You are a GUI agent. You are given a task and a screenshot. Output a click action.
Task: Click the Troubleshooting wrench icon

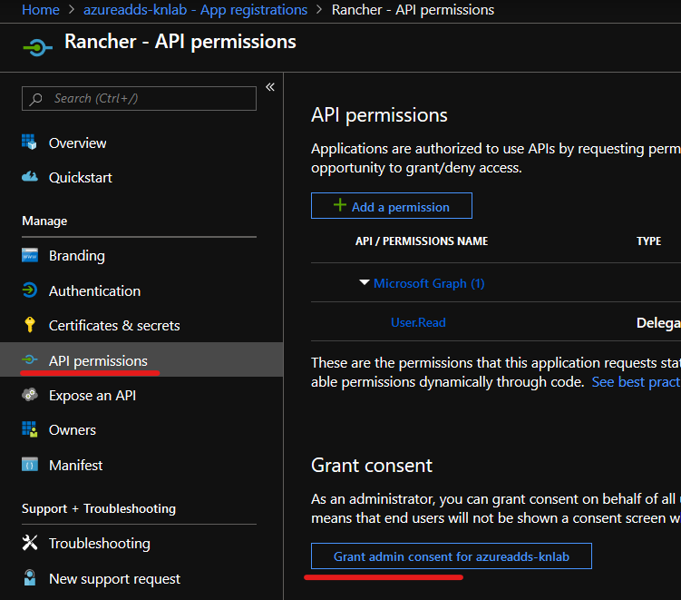(30, 543)
